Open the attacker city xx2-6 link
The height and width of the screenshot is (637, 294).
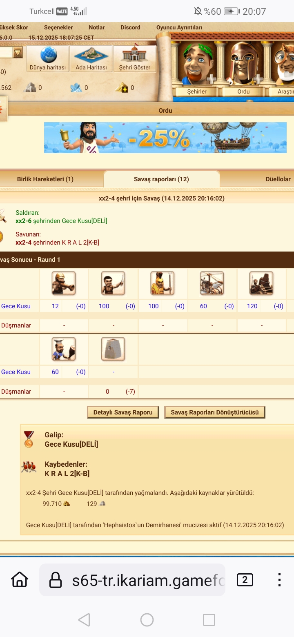[23, 221]
